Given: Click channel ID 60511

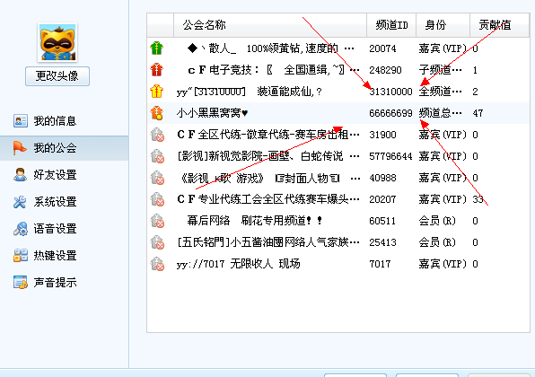Looking at the screenshot, I should (x=382, y=221).
